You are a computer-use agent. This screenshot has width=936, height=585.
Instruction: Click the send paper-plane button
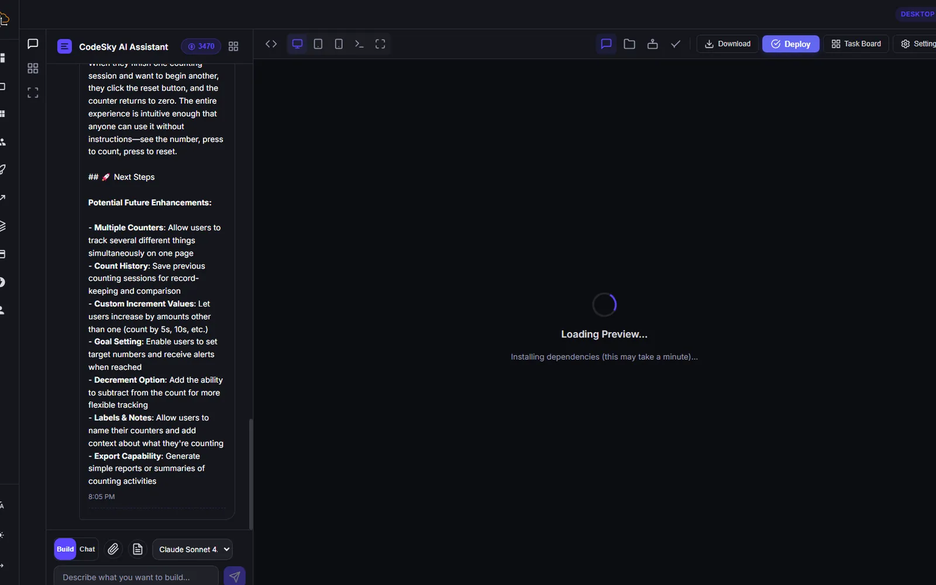tap(235, 576)
